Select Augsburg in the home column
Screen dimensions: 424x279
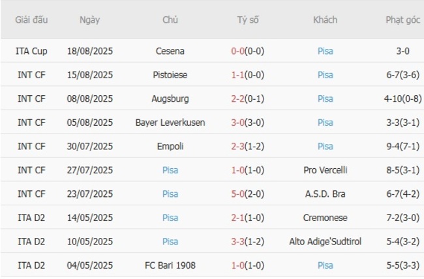170,98
